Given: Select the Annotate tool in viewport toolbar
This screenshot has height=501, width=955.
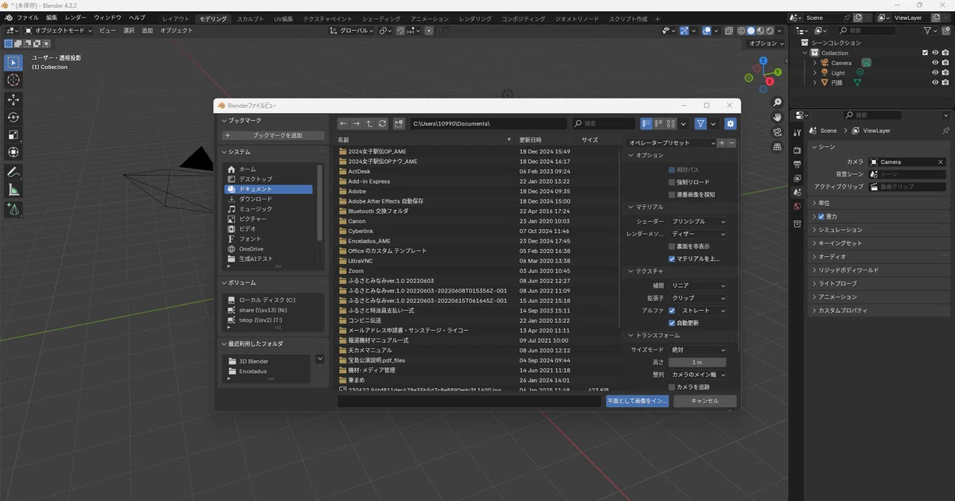Looking at the screenshot, I should tap(14, 172).
